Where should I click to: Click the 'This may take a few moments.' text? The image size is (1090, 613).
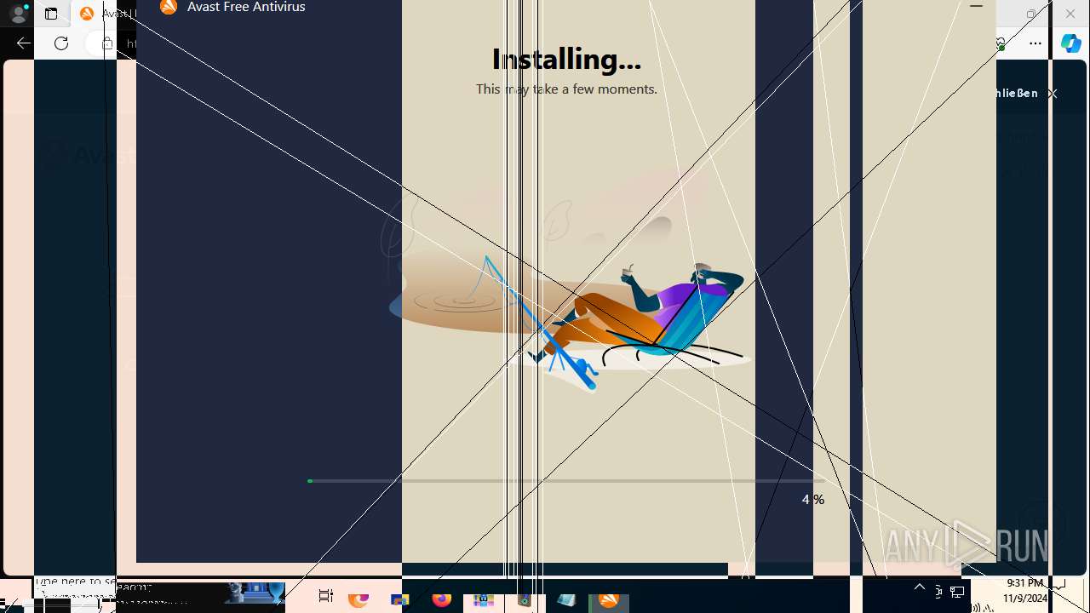point(566,89)
